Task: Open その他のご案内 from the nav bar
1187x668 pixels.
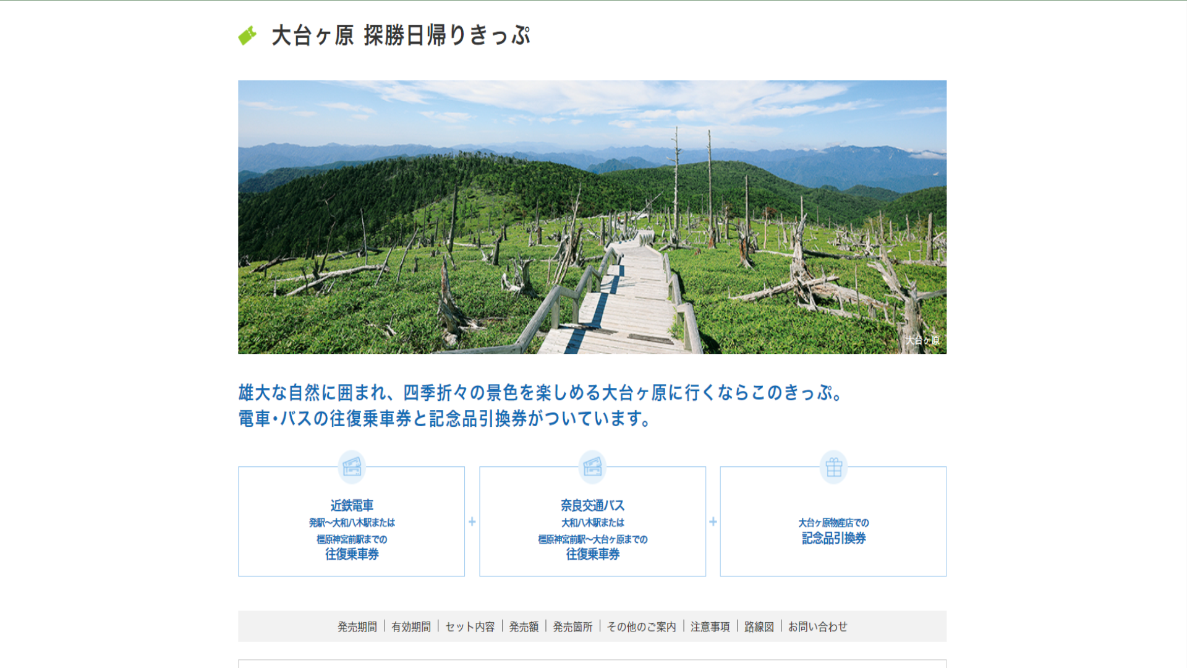Action: pos(641,627)
